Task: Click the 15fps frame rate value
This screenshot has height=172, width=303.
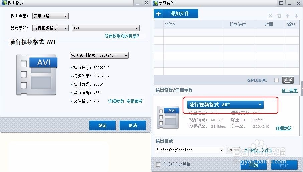Action: pos(258,120)
